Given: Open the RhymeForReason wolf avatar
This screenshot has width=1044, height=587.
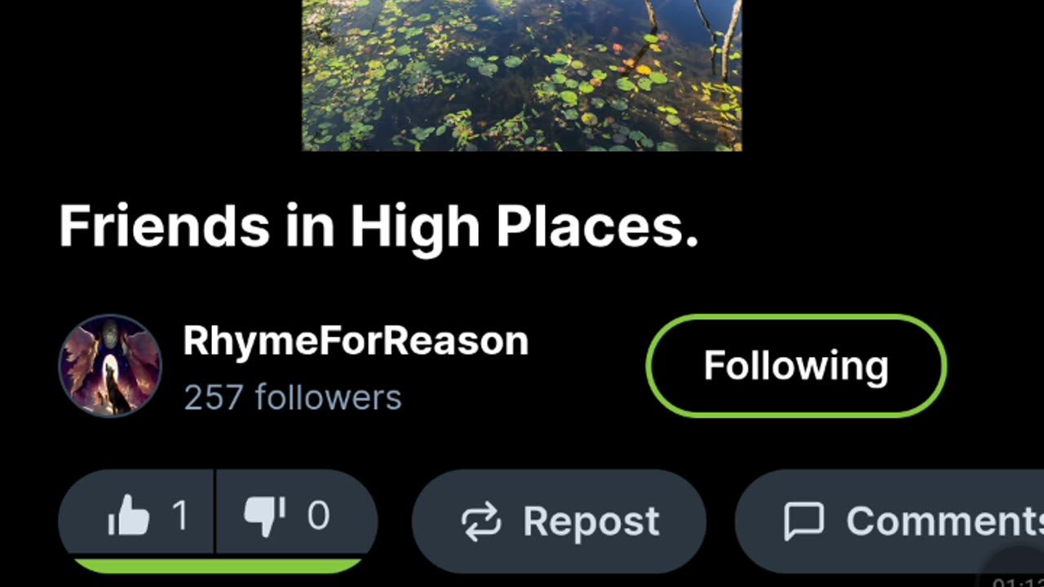Looking at the screenshot, I should (x=110, y=366).
